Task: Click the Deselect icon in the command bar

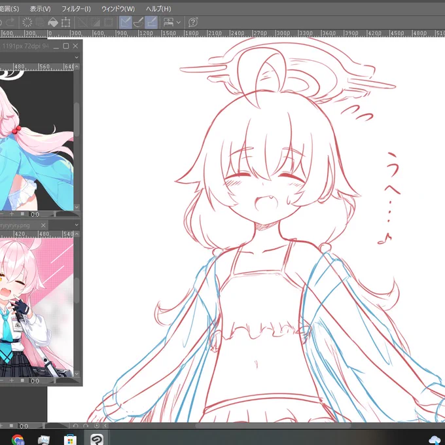Action: [82, 22]
